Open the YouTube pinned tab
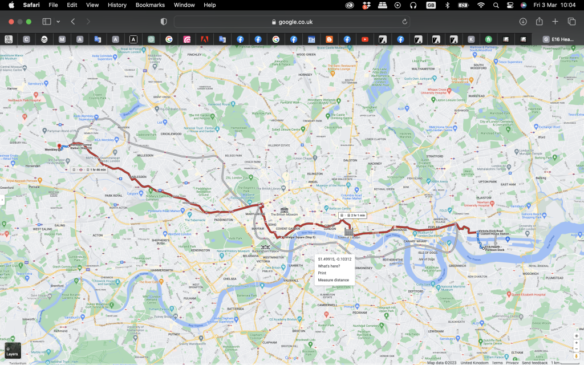The image size is (584, 365). tap(364, 39)
